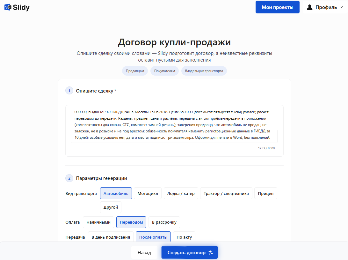Screen dimensions: 348x260
Task: Select the Продавцам tag chip
Action: pyautogui.click(x=135, y=71)
